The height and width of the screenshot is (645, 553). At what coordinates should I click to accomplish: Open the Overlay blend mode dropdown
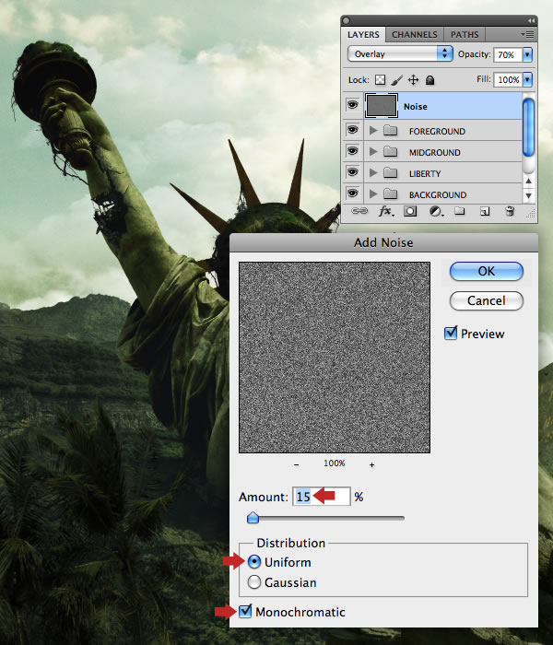(400, 53)
